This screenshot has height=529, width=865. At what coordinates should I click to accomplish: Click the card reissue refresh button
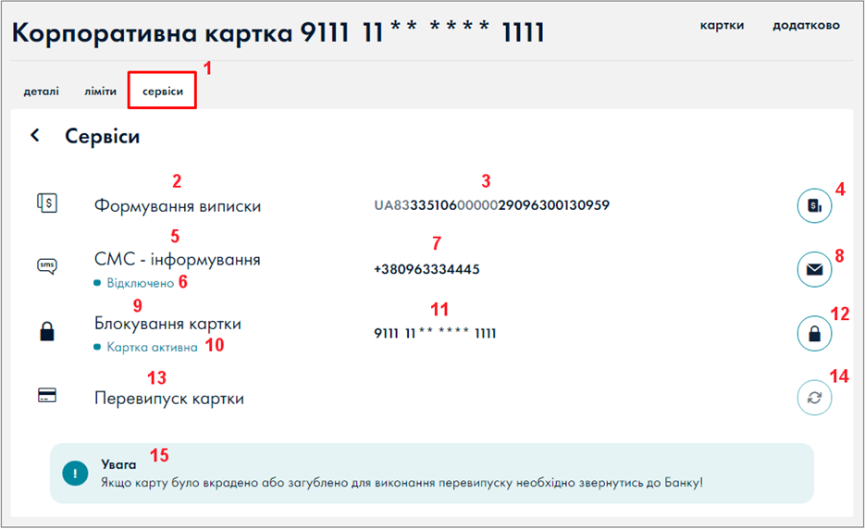(814, 398)
